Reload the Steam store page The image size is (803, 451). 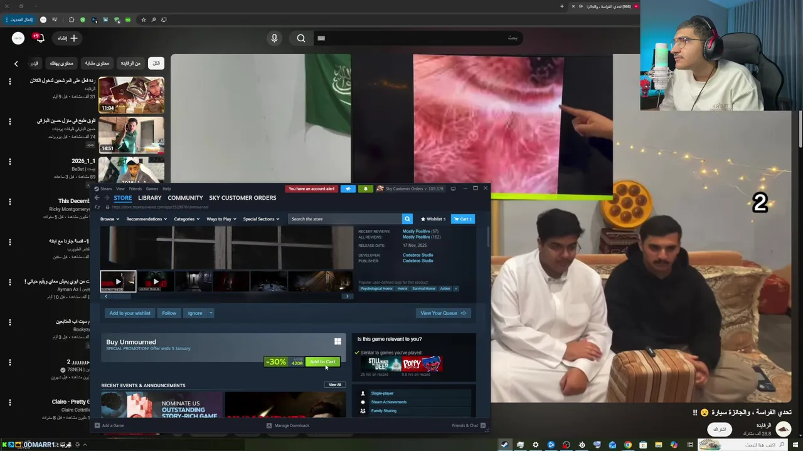click(97, 207)
